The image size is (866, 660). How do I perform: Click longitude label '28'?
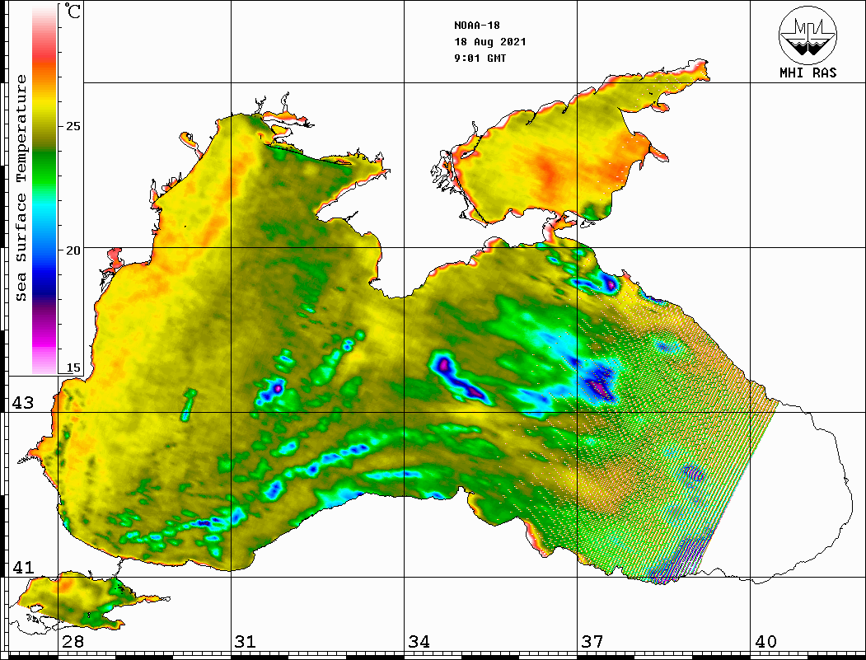73,641
